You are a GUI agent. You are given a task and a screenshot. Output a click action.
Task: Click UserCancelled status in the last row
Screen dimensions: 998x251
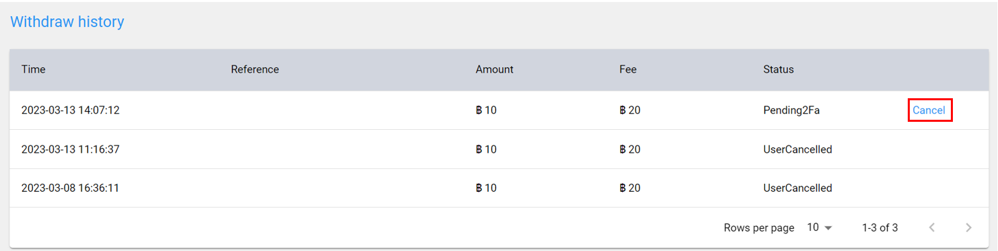point(798,188)
